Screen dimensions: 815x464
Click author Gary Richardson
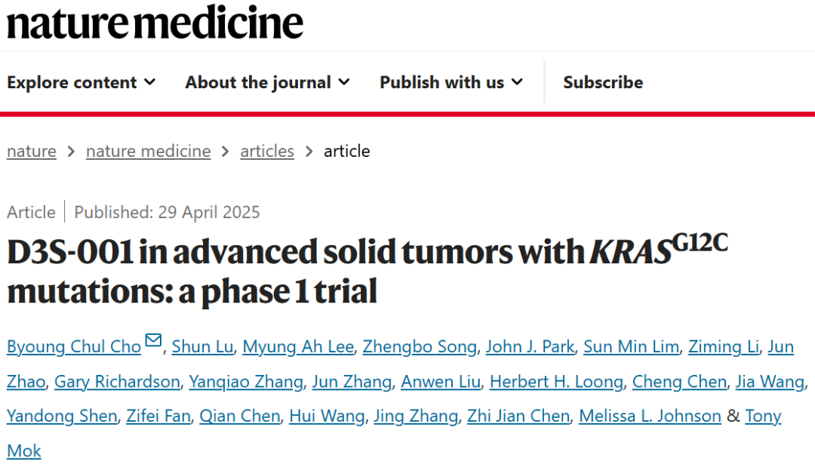point(117,381)
